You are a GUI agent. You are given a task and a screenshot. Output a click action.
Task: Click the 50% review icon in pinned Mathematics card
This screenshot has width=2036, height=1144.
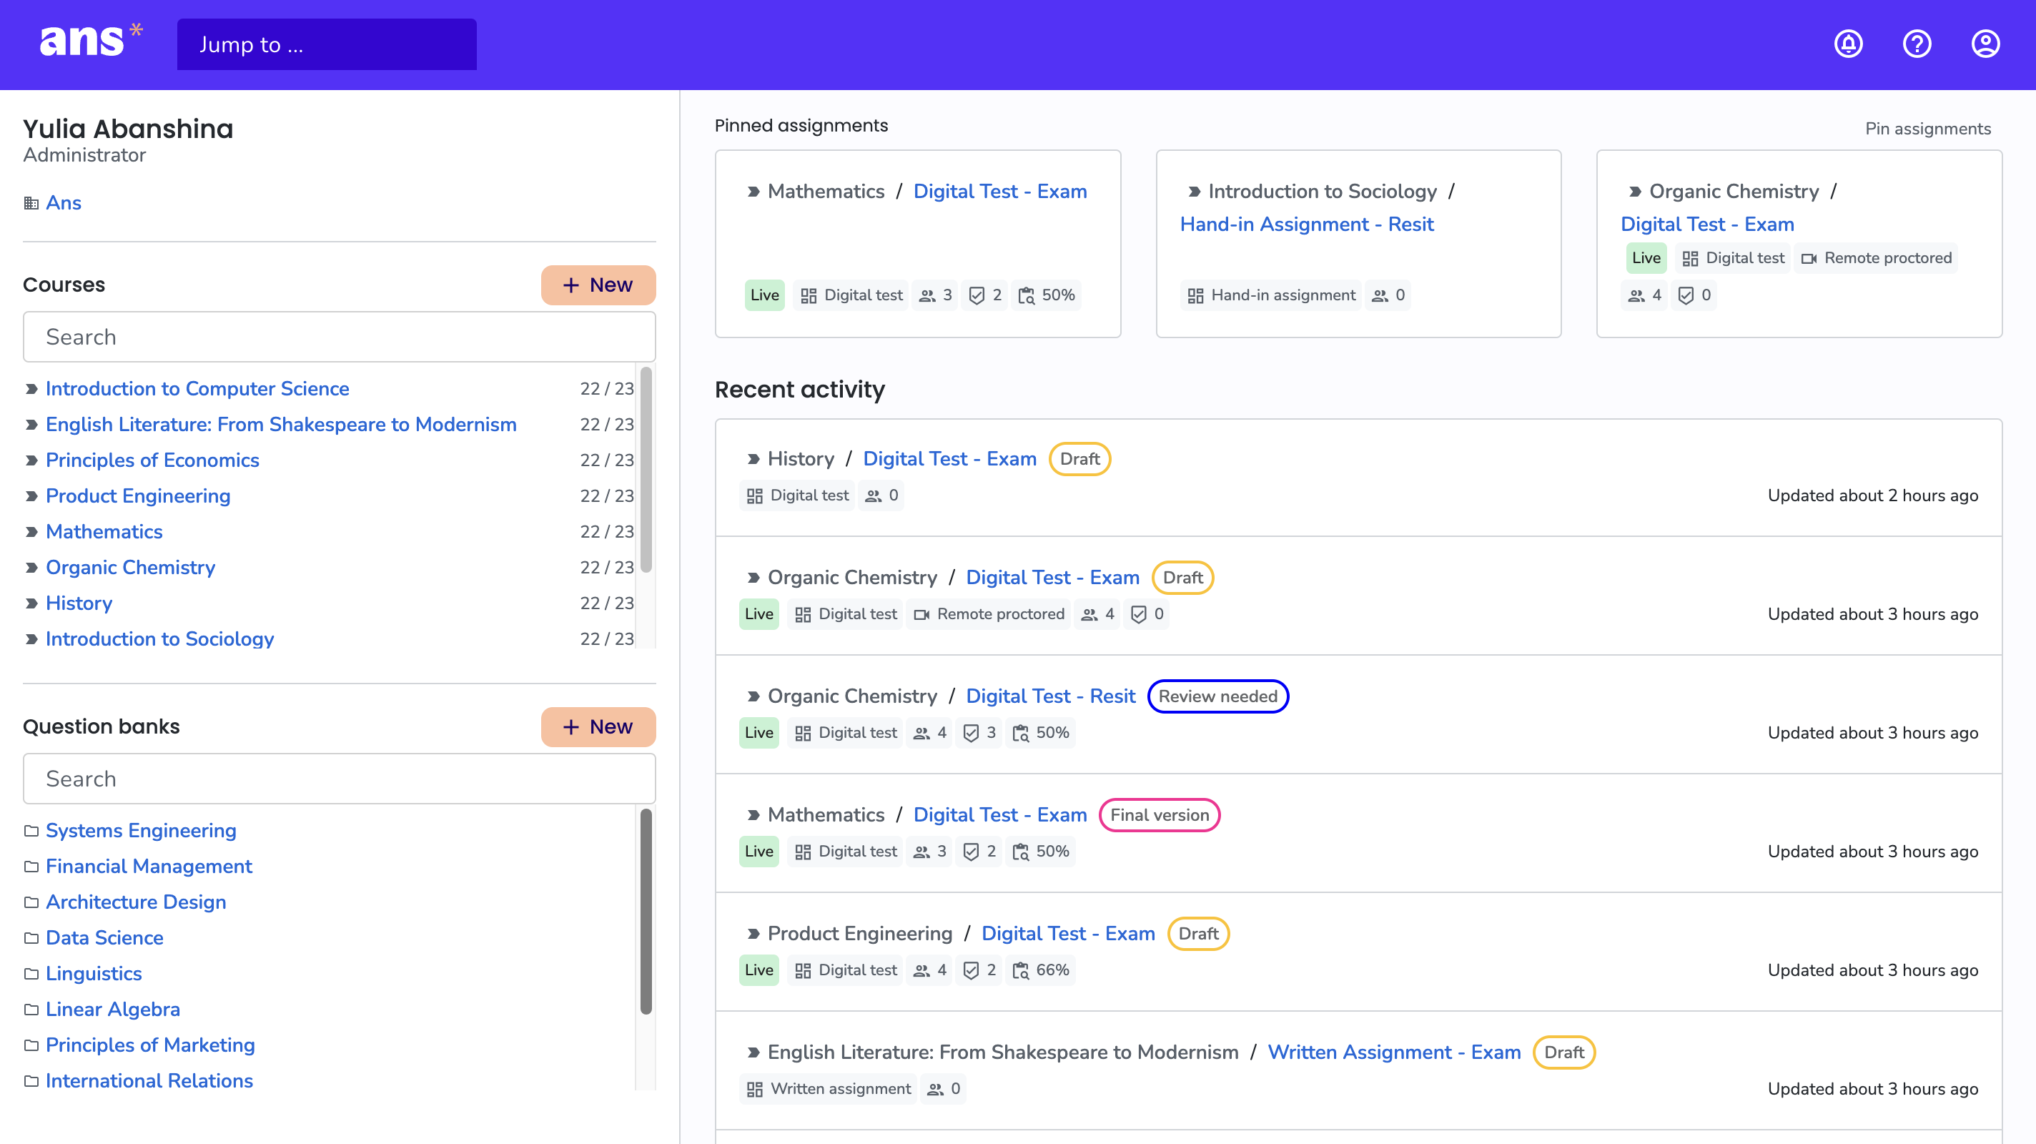pos(1026,296)
